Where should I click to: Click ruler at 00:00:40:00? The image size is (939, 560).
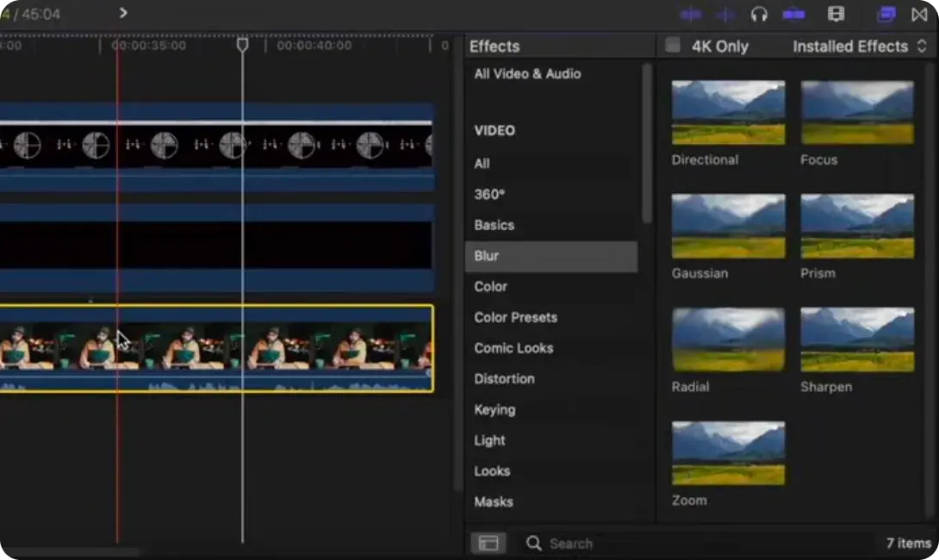click(314, 46)
